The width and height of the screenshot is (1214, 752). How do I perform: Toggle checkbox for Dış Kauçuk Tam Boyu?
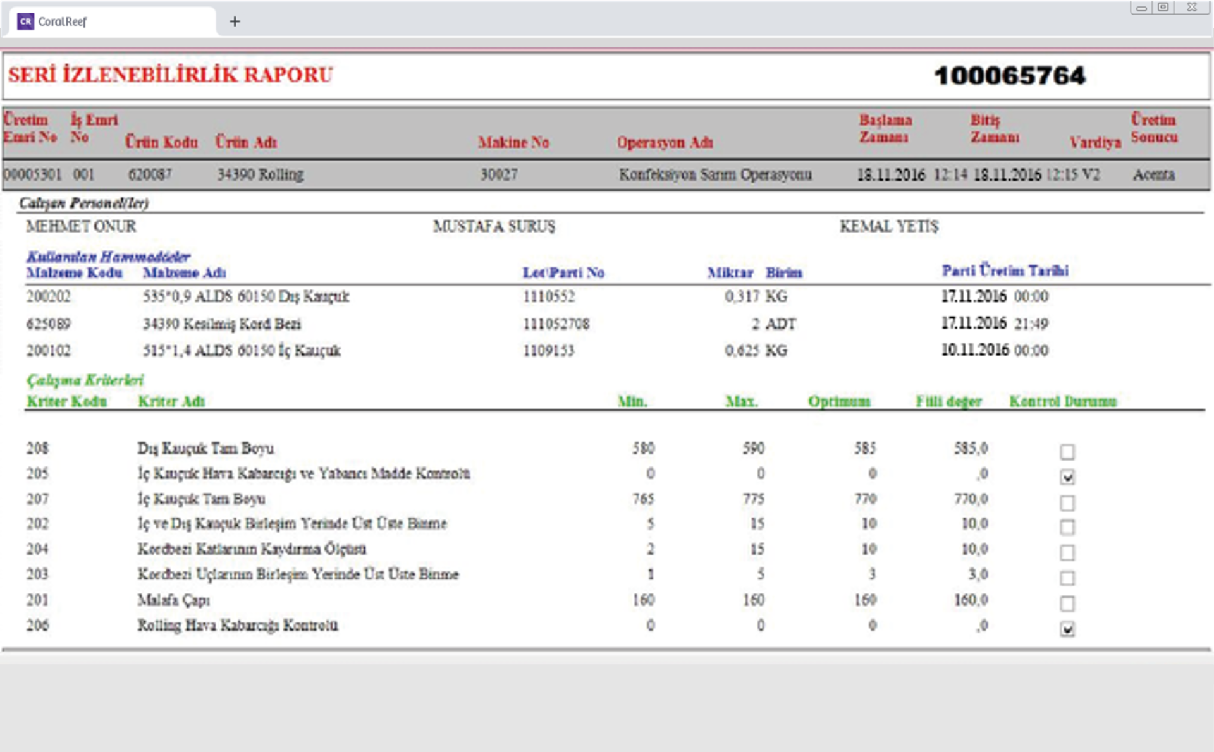pos(1067,452)
